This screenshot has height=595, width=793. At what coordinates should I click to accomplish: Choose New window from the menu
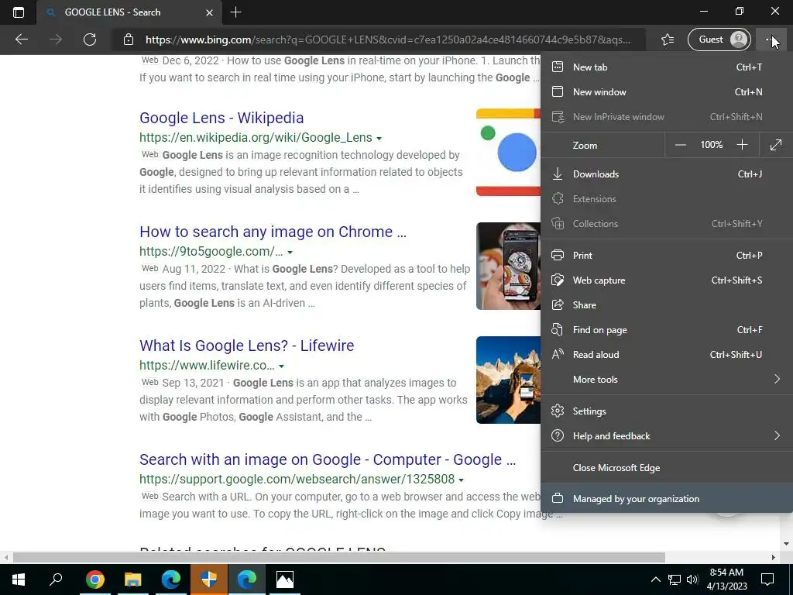click(667, 91)
